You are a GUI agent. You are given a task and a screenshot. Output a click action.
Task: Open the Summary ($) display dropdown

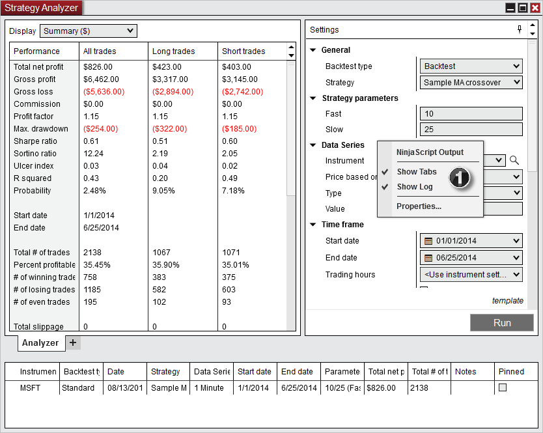88,31
